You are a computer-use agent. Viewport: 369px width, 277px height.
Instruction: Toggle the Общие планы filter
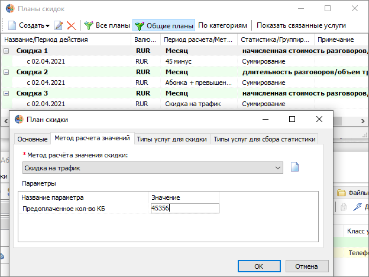(164, 25)
